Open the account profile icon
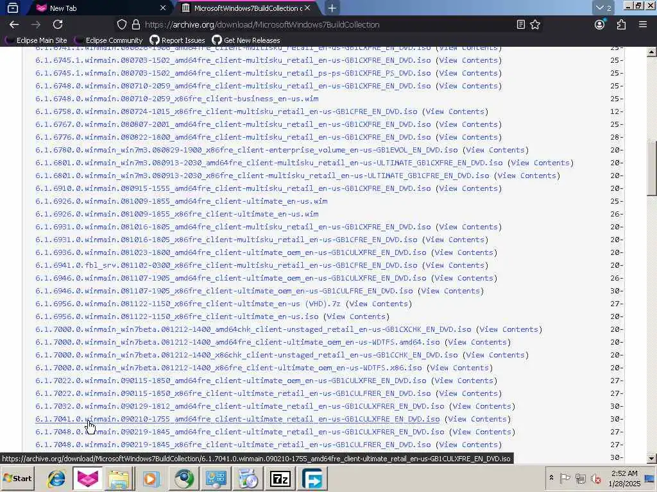The height and width of the screenshot is (492, 657). (600, 25)
